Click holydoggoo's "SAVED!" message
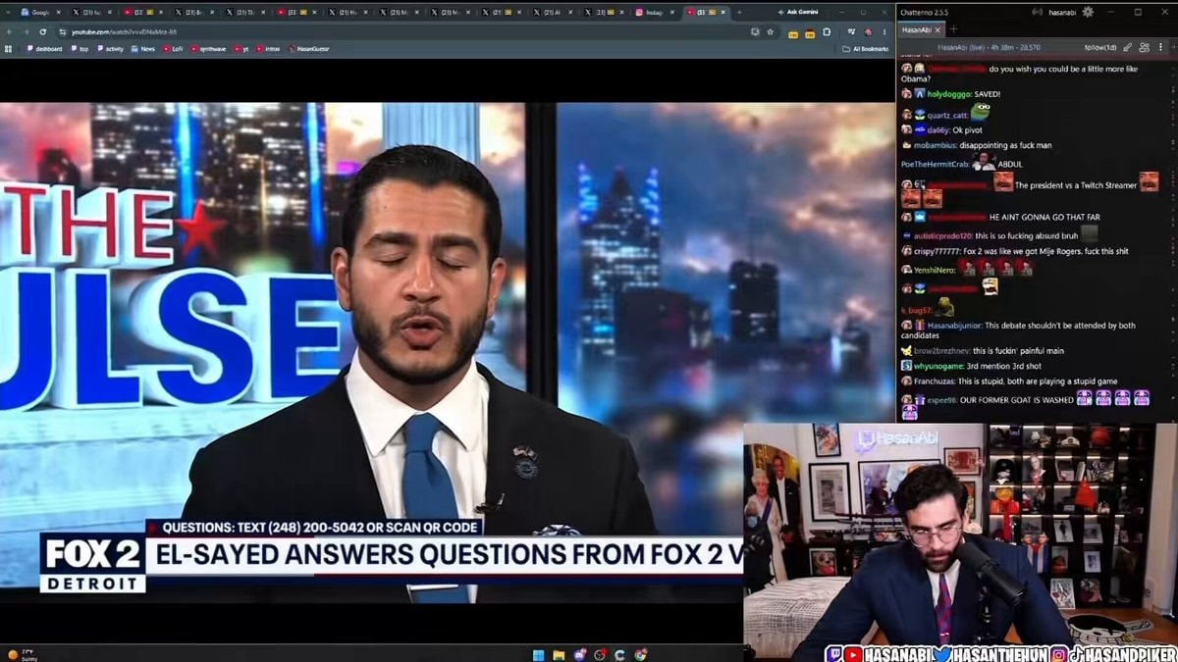Screen dimensions: 1178x662 (x=987, y=94)
